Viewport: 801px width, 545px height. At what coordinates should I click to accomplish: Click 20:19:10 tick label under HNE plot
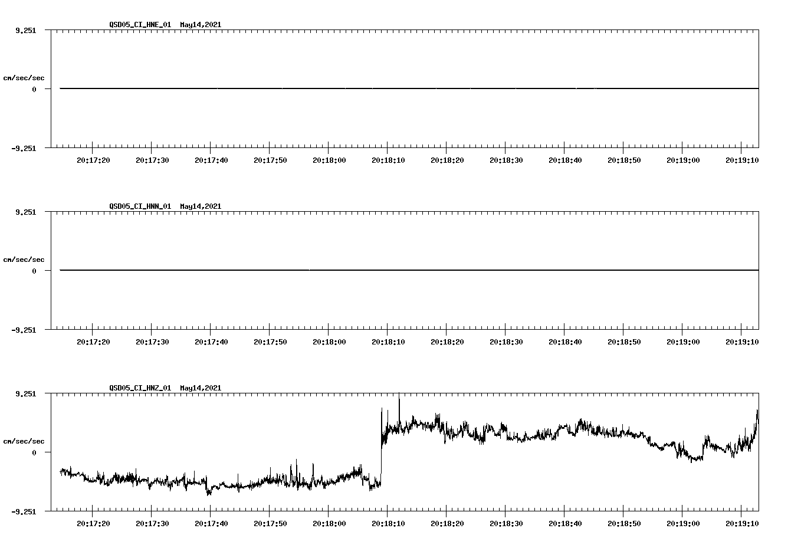point(742,160)
